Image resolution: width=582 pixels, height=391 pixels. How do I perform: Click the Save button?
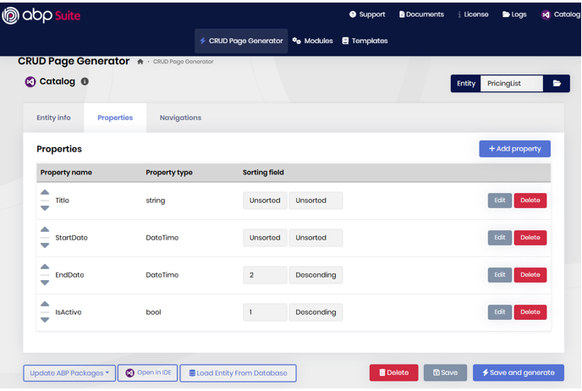tap(445, 373)
